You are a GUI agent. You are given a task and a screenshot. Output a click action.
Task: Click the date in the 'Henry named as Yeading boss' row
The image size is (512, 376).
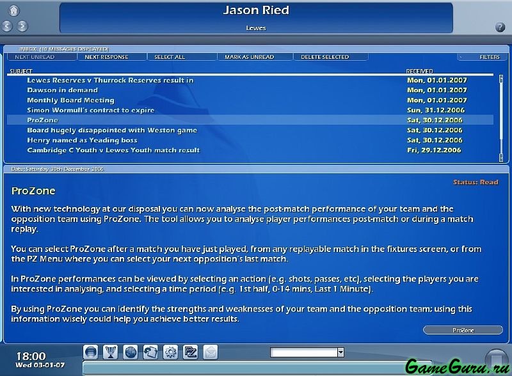click(x=435, y=140)
